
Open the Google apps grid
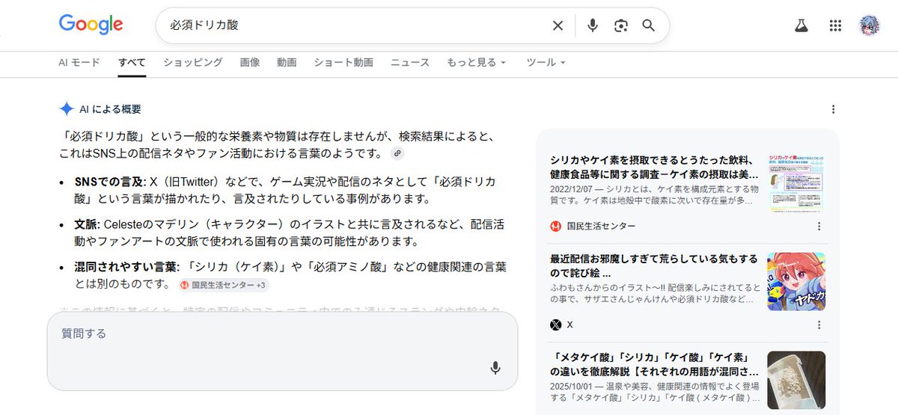click(x=836, y=25)
